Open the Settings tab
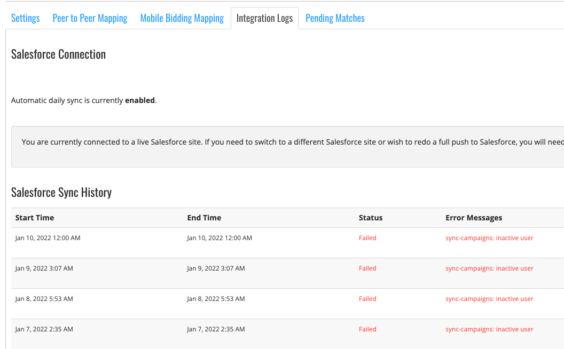This screenshot has height=349, width=564. [x=25, y=18]
